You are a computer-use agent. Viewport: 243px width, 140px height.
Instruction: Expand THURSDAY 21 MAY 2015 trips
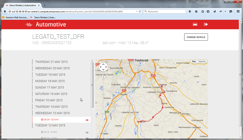coord(51,62)
